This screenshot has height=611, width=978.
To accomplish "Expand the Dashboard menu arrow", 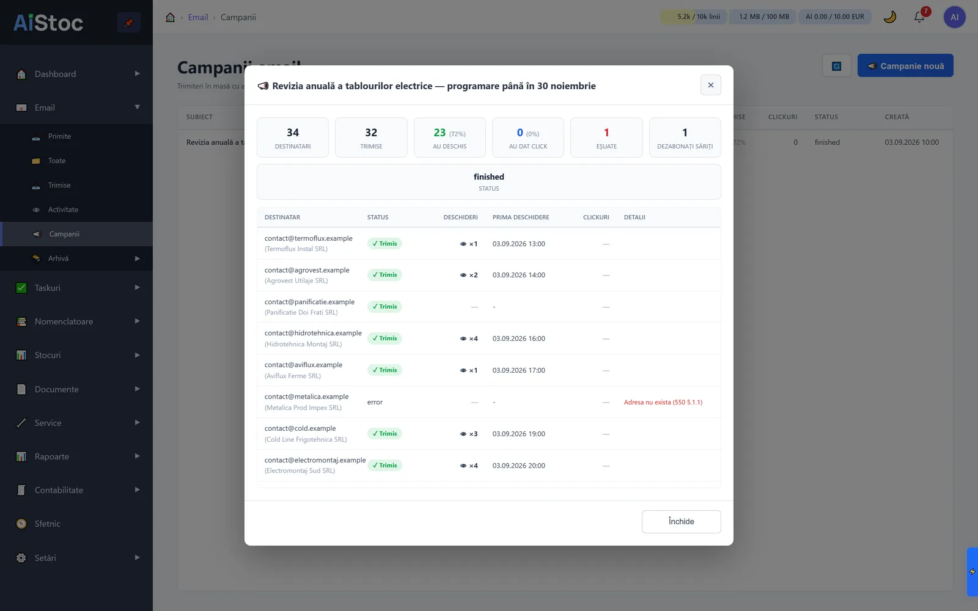I will tap(137, 74).
